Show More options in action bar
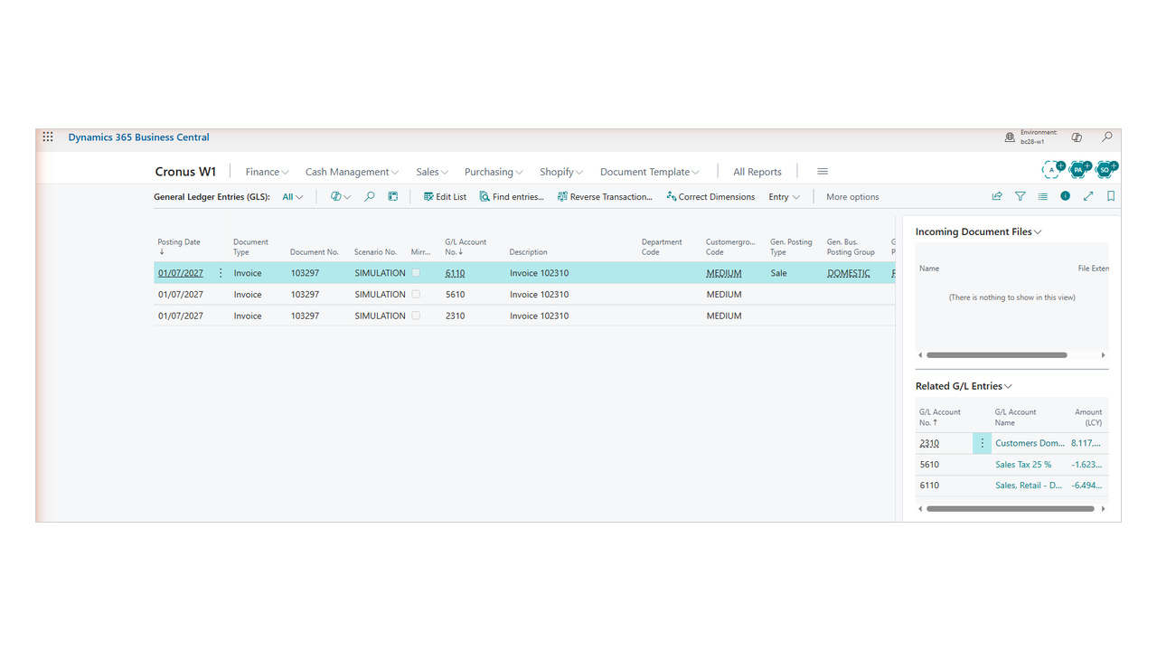The height and width of the screenshot is (651, 1157). point(852,196)
